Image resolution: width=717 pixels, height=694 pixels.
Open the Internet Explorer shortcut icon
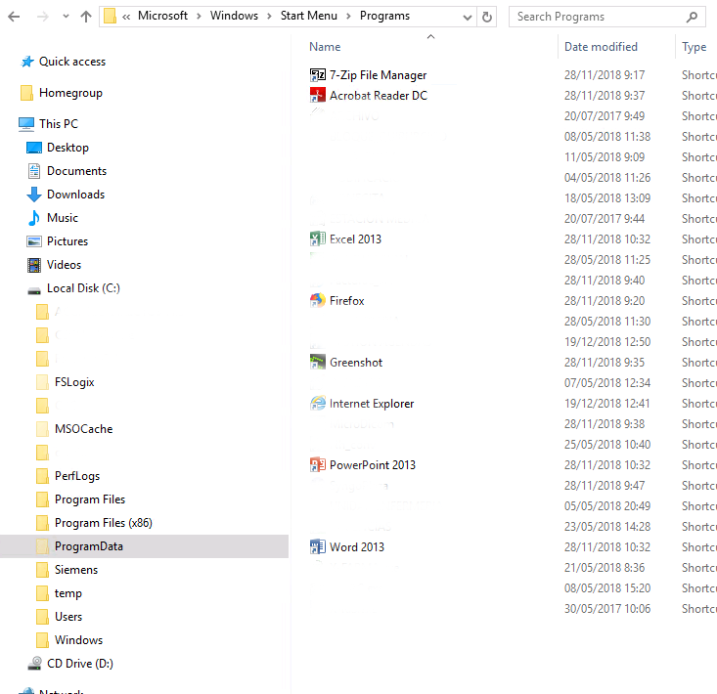click(x=318, y=404)
